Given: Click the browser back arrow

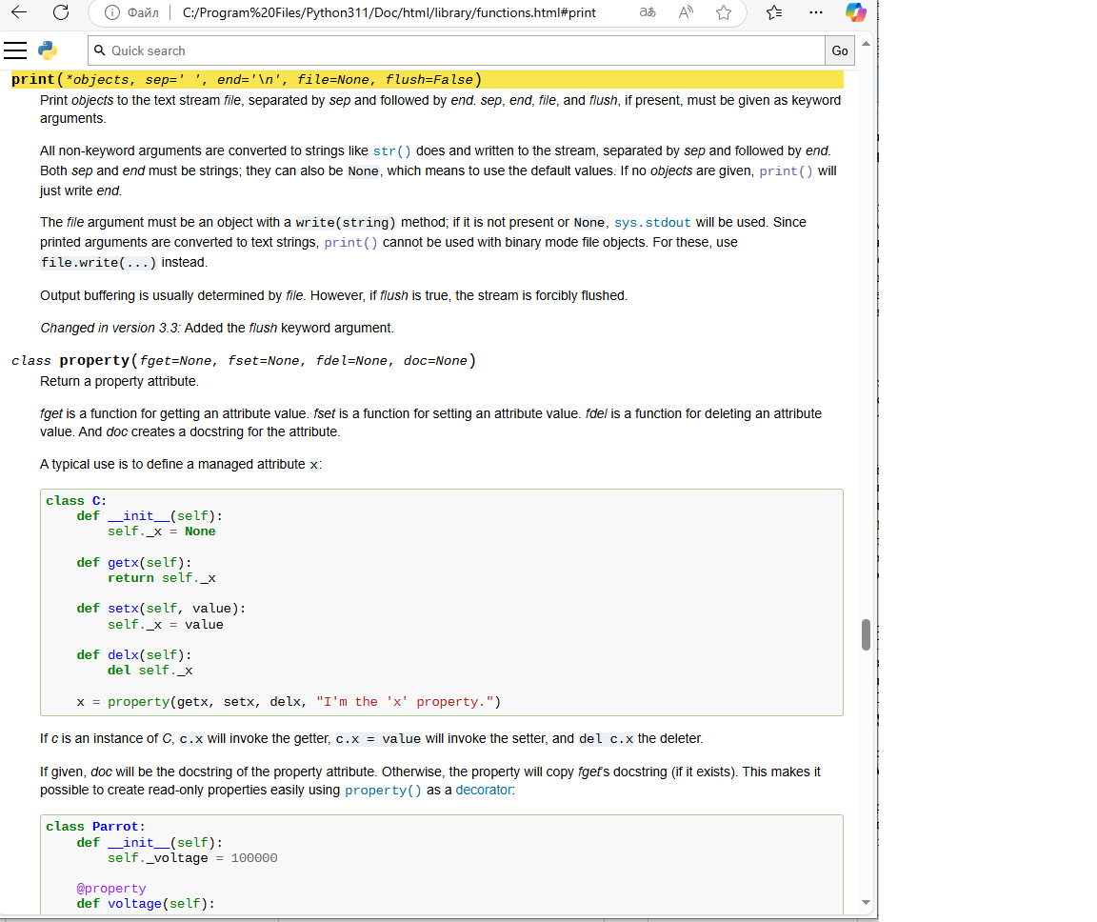Looking at the screenshot, I should click(19, 13).
